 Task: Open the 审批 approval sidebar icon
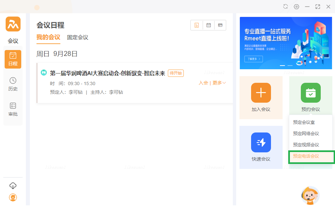[13, 109]
